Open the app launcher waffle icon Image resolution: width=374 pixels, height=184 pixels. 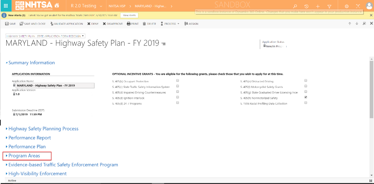(6, 6)
